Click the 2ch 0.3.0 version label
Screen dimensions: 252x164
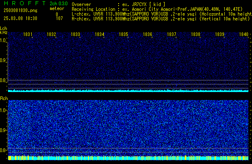[58, 4]
